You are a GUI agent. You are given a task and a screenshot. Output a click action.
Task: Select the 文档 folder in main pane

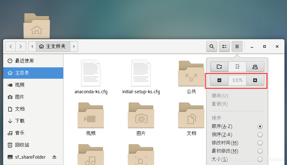[191, 115]
